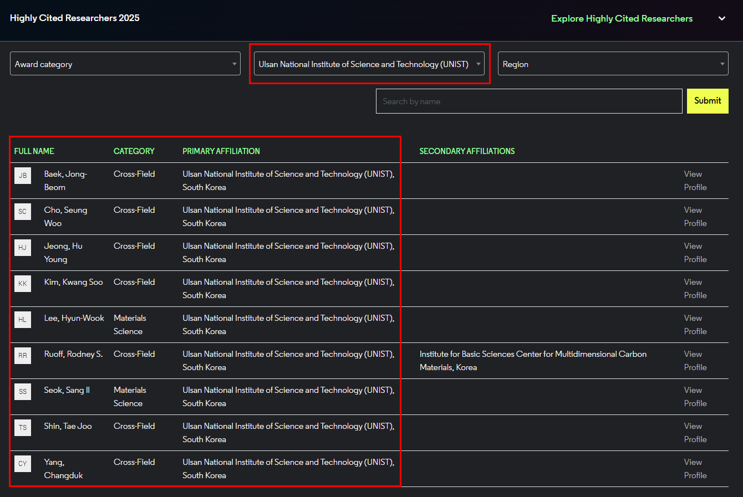Click the RR avatar for Ruoff, Rodney S.

tap(23, 356)
